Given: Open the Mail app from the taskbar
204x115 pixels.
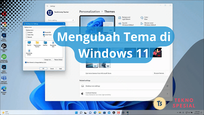Looking at the screenshot, I should [109, 112].
